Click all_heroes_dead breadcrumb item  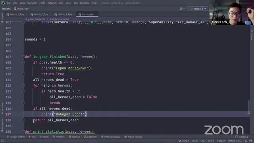coord(59,19)
